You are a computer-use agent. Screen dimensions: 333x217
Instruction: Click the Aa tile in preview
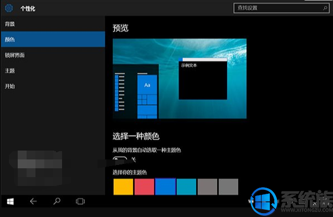click(147, 85)
